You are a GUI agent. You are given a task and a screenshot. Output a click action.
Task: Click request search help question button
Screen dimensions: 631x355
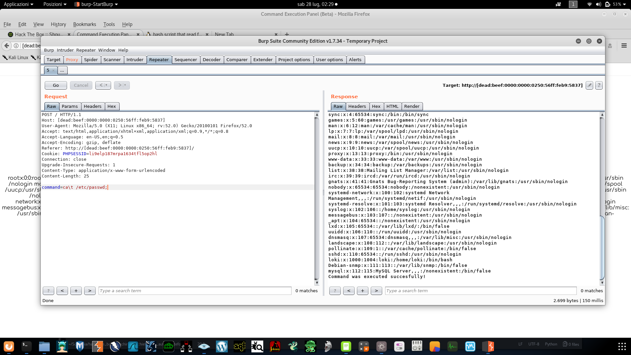pos(48,291)
